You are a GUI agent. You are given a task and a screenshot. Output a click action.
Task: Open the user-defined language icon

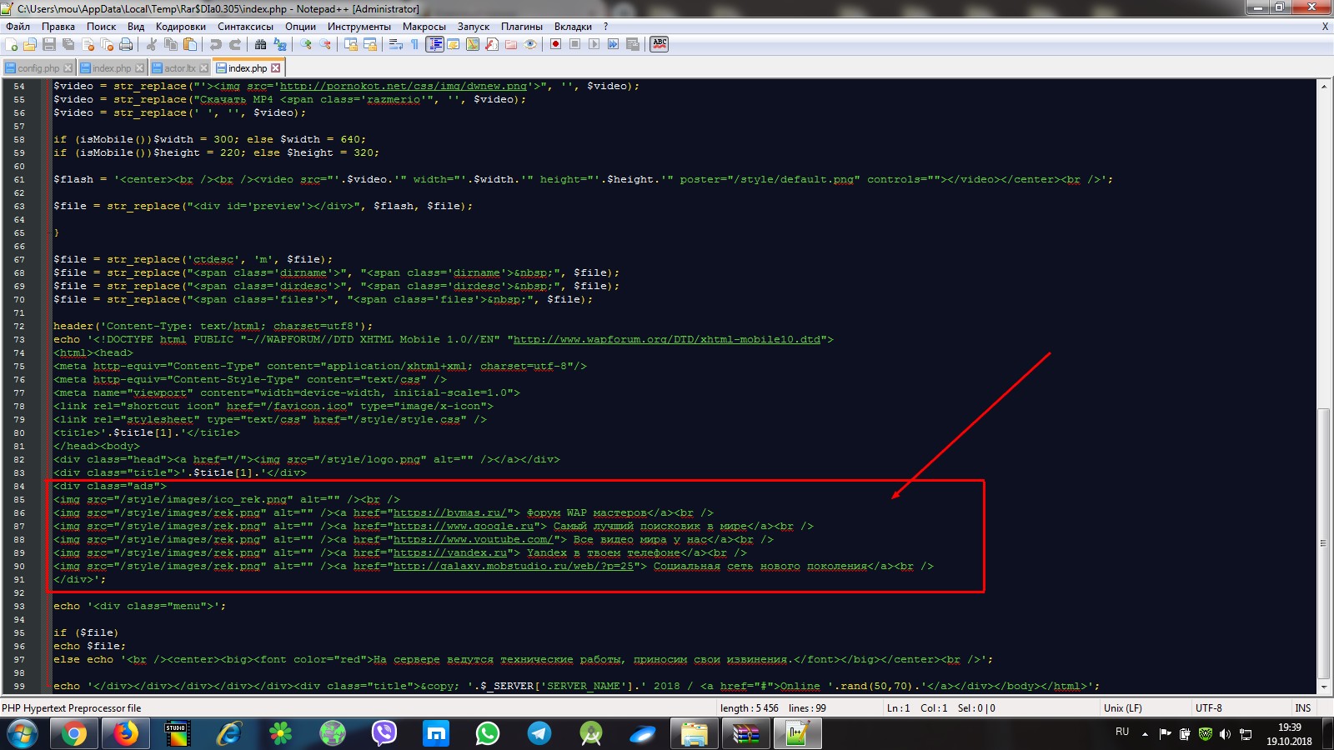click(x=454, y=44)
